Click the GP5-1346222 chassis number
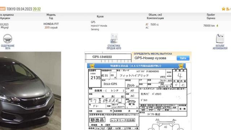The height and width of the screenshot is (130, 231). pyautogui.click(x=102, y=57)
